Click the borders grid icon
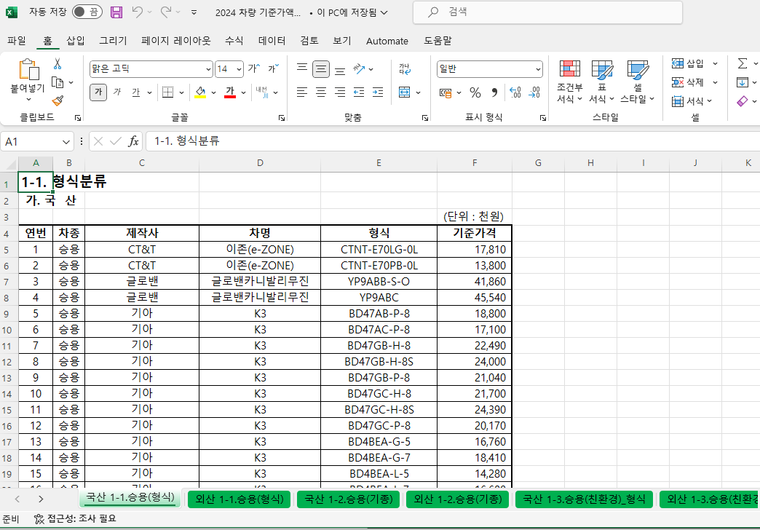The height and width of the screenshot is (530, 760). pos(167,92)
